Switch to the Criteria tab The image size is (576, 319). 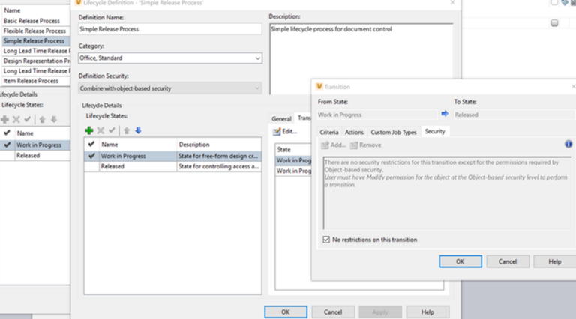pos(328,132)
